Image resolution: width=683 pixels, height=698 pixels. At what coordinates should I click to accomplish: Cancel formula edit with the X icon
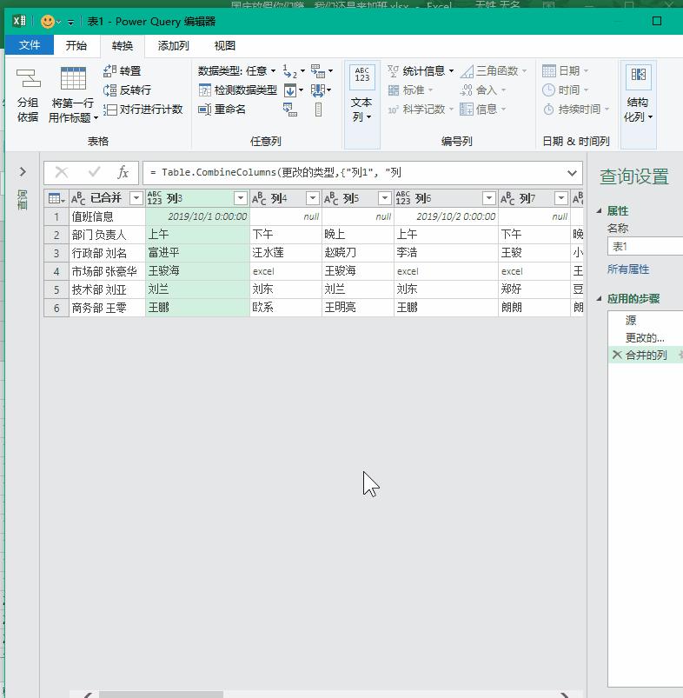(x=62, y=172)
